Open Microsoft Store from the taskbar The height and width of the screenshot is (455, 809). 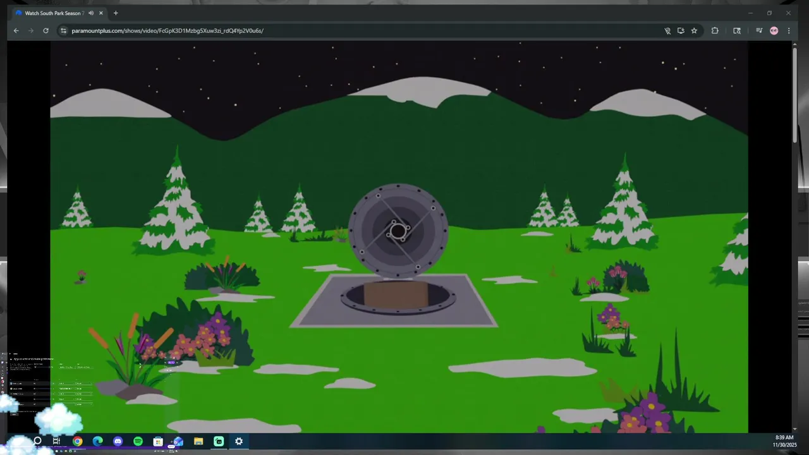(x=158, y=442)
